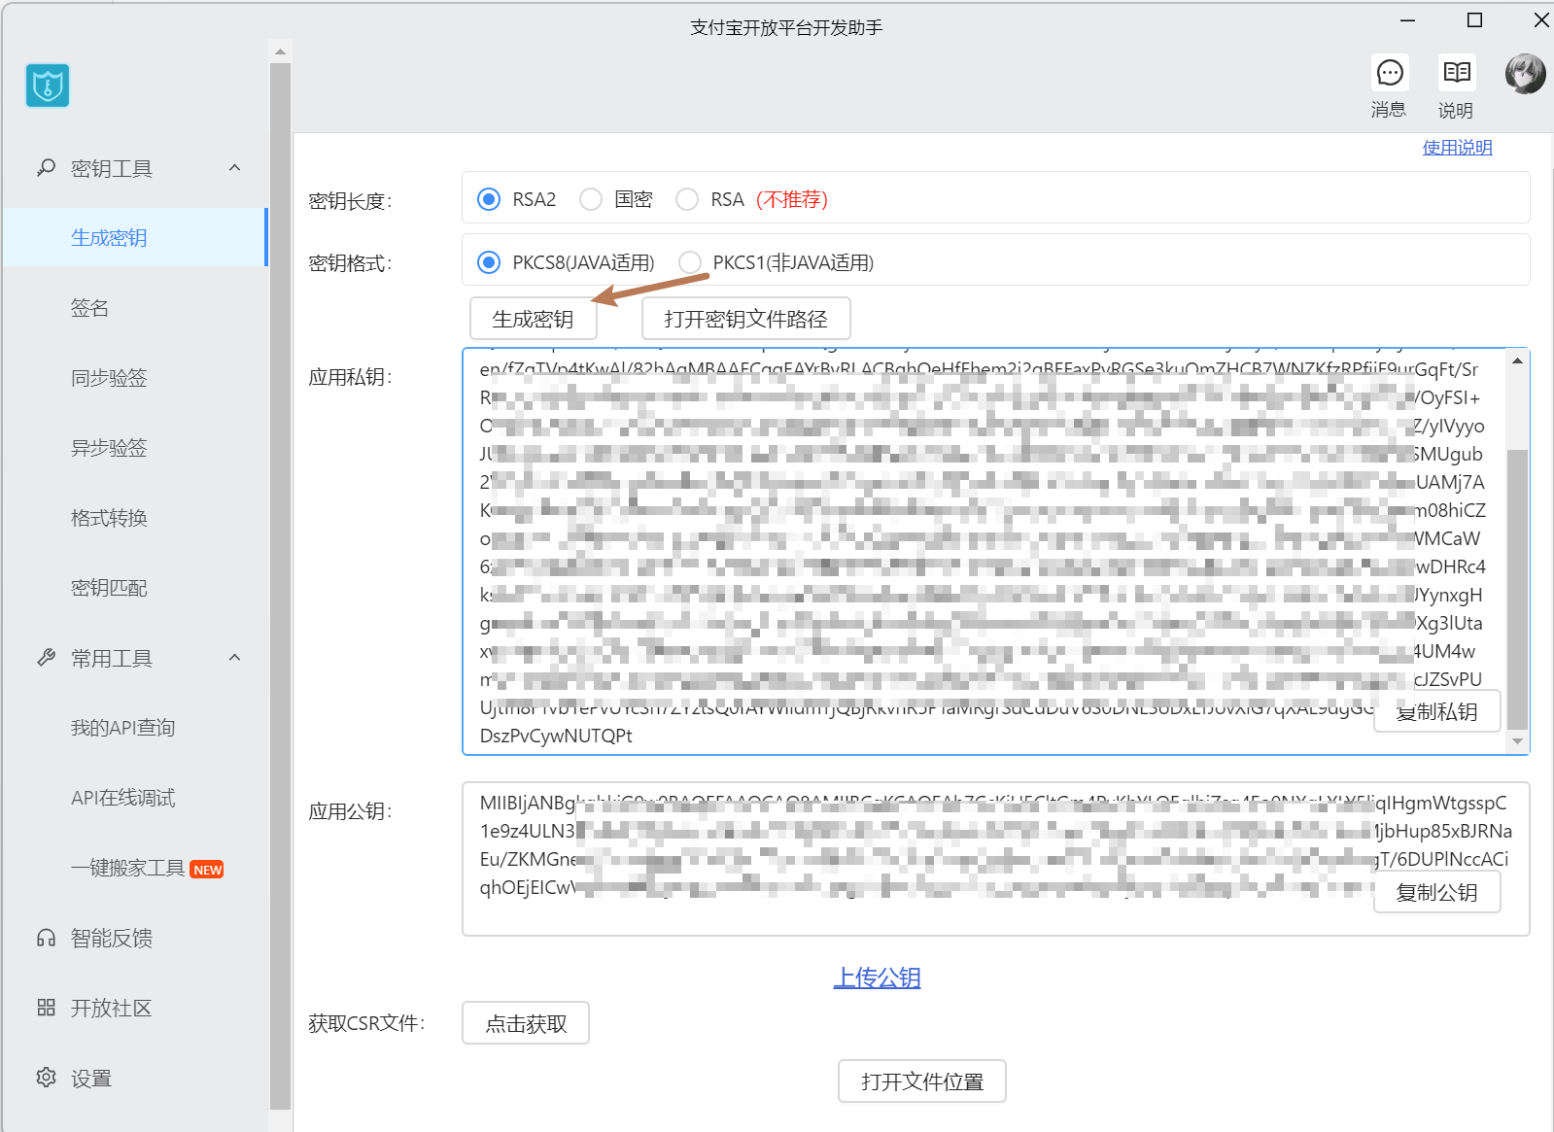Screen dimensions: 1554x1132
Task: Choose PKCS1(非JAVA适用) key format
Action: pos(690,262)
